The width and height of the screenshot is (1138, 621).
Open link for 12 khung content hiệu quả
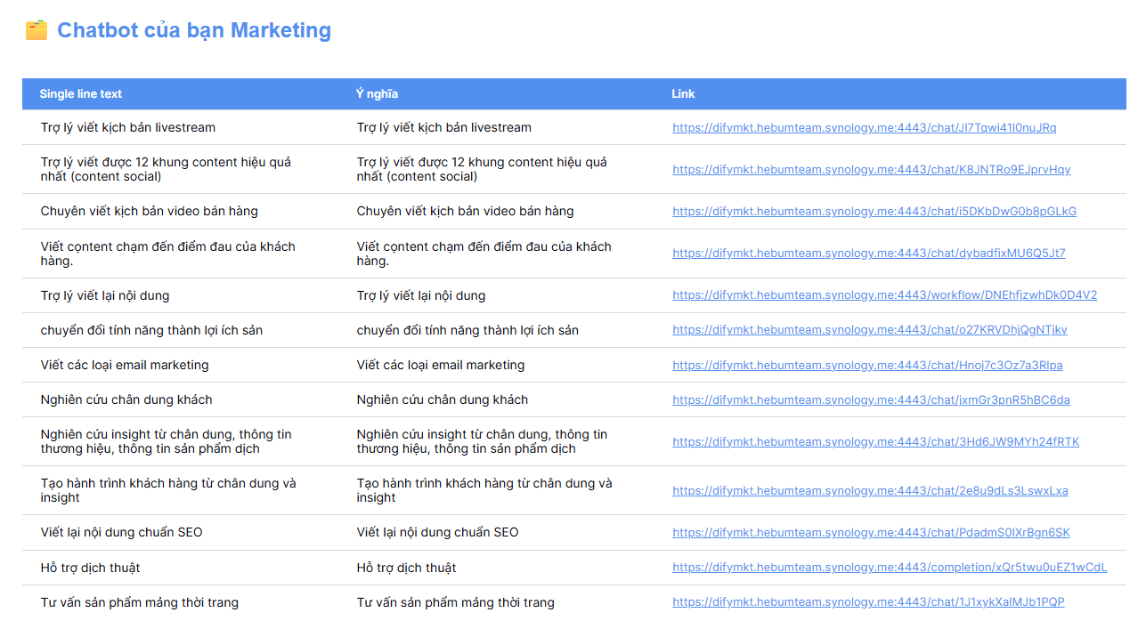click(x=871, y=170)
